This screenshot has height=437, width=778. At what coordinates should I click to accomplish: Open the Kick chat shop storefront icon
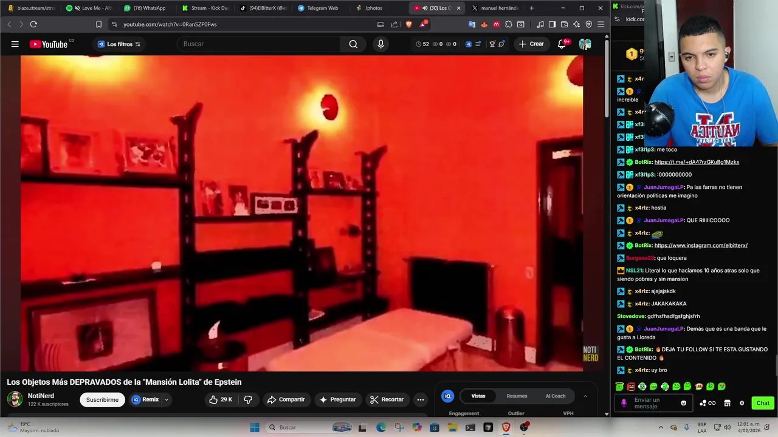pos(727,403)
